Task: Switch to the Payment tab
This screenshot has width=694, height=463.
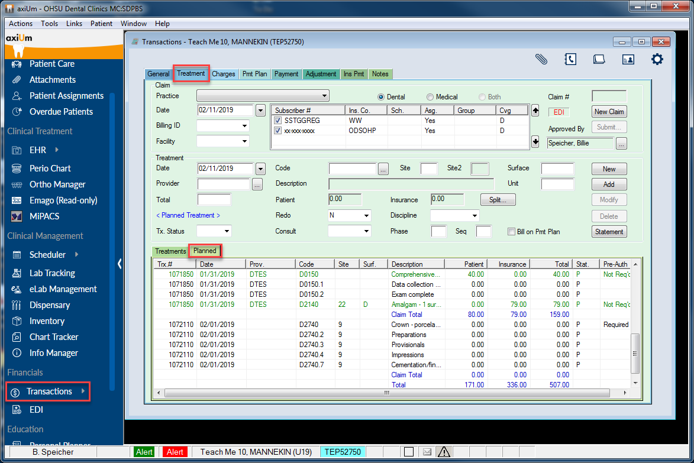Action: pyautogui.click(x=286, y=75)
